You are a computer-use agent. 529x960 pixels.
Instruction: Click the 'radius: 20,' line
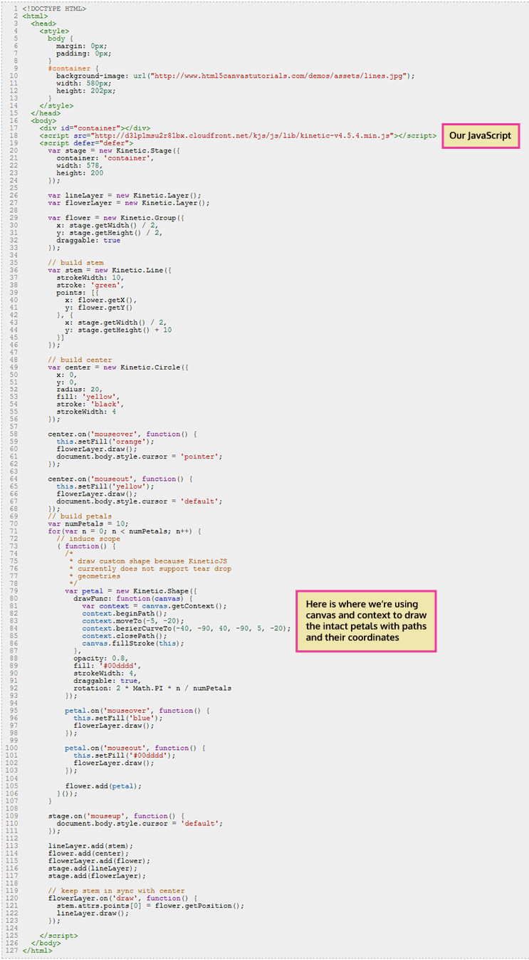click(80, 390)
